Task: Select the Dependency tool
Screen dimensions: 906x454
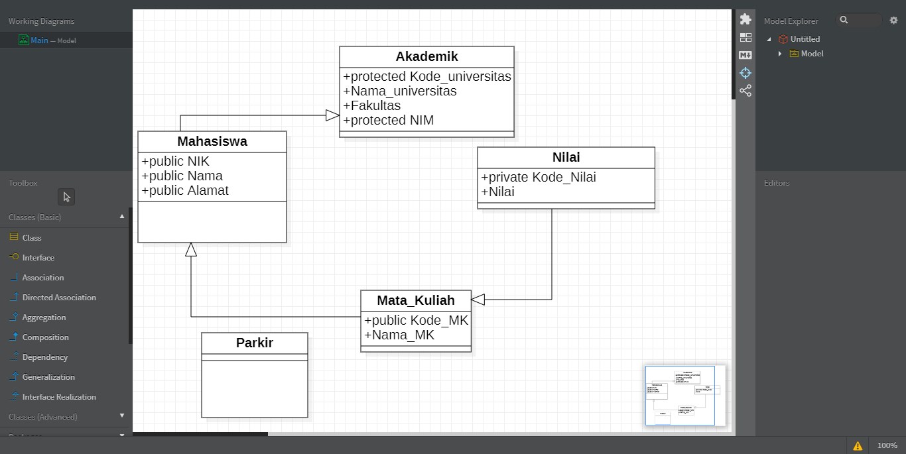Action: [44, 357]
